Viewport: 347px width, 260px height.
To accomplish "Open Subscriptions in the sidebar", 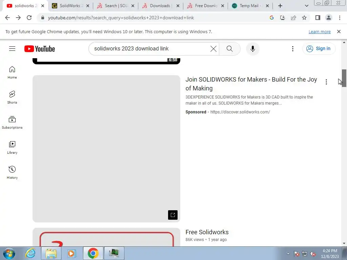I will coord(12,123).
